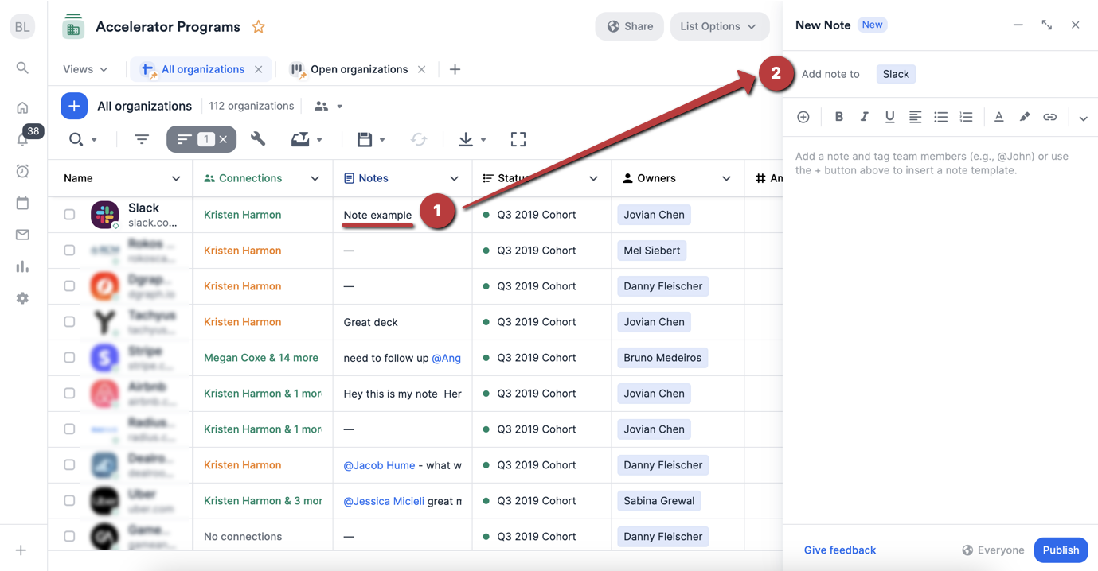Tick the Uber row selection checkbox
The width and height of the screenshot is (1098, 571).
click(69, 500)
